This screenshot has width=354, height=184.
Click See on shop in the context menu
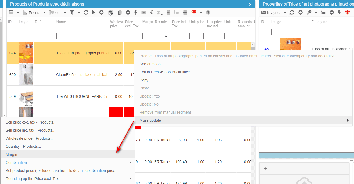[x=150, y=64]
